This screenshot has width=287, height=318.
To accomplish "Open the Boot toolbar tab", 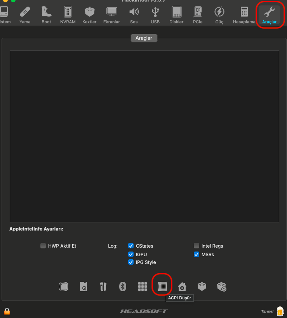I will pos(46,15).
